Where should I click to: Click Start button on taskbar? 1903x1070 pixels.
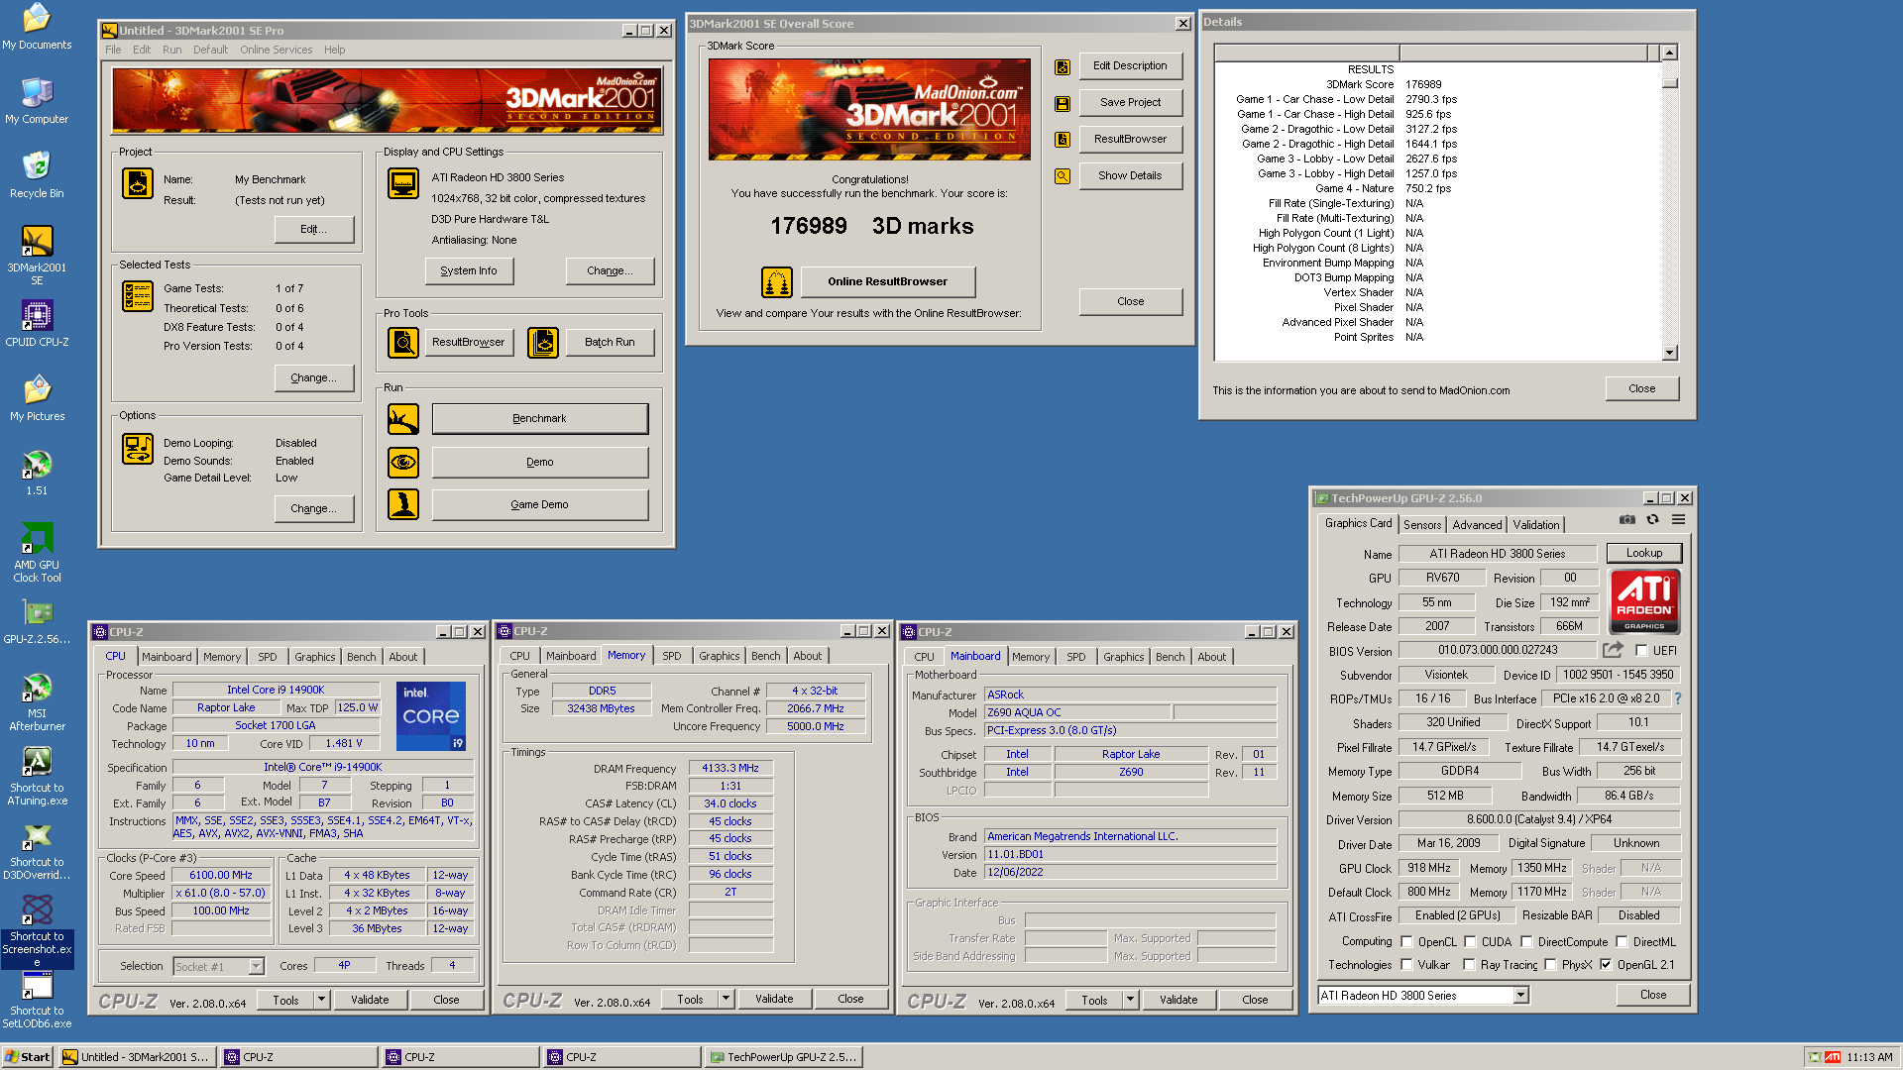tap(27, 1057)
